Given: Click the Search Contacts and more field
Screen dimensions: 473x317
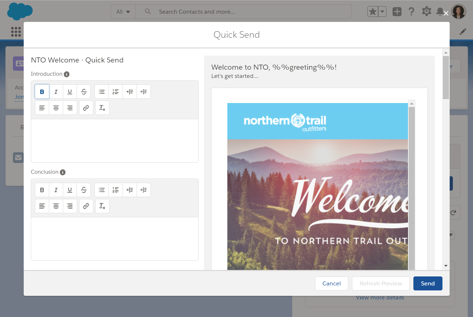Looking at the screenshot, I should coord(244,11).
